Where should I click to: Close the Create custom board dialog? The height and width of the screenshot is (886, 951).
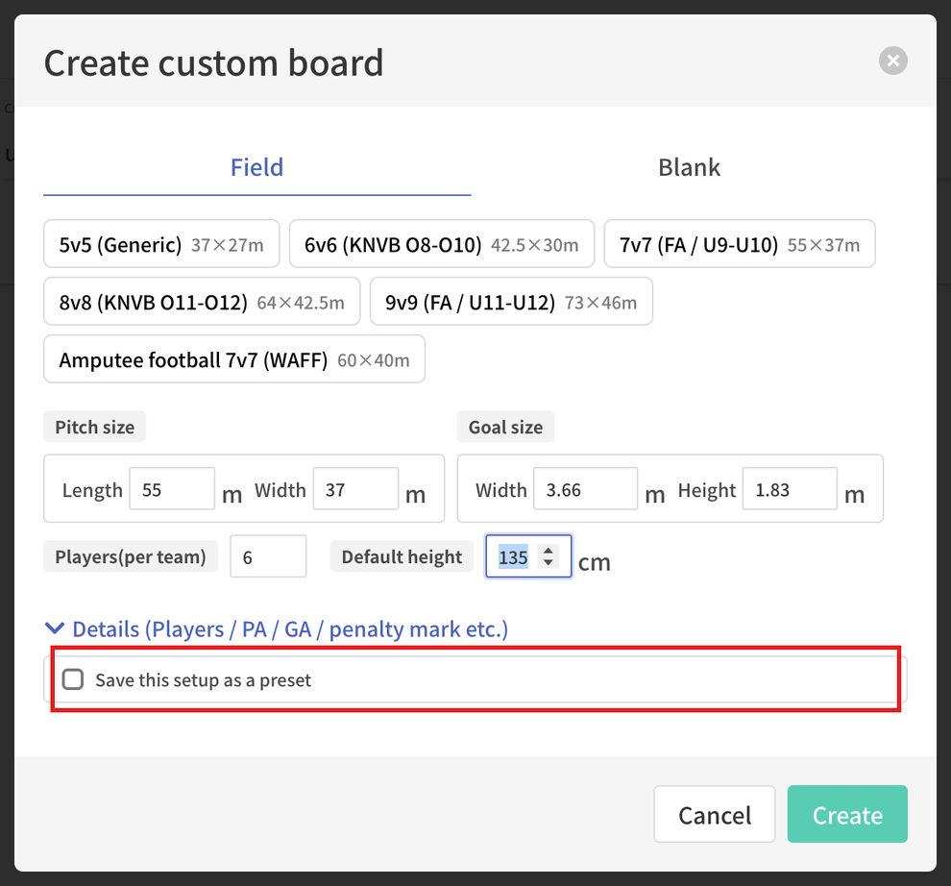click(892, 61)
